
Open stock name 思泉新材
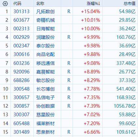click(45, 132)
